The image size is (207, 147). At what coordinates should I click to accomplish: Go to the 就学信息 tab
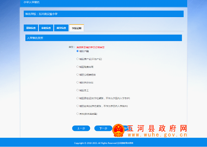(x=61, y=28)
